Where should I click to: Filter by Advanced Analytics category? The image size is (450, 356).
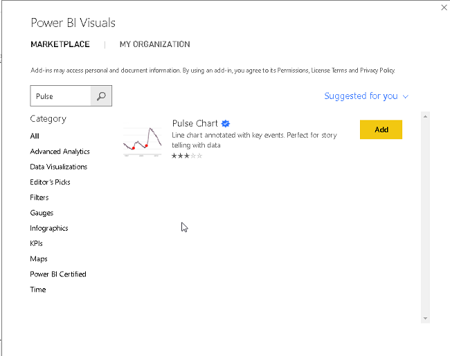tap(60, 152)
